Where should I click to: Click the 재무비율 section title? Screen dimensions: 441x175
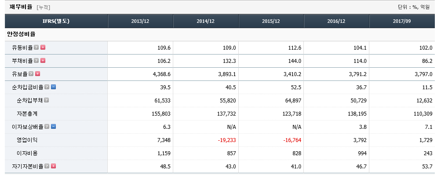tap(21, 7)
